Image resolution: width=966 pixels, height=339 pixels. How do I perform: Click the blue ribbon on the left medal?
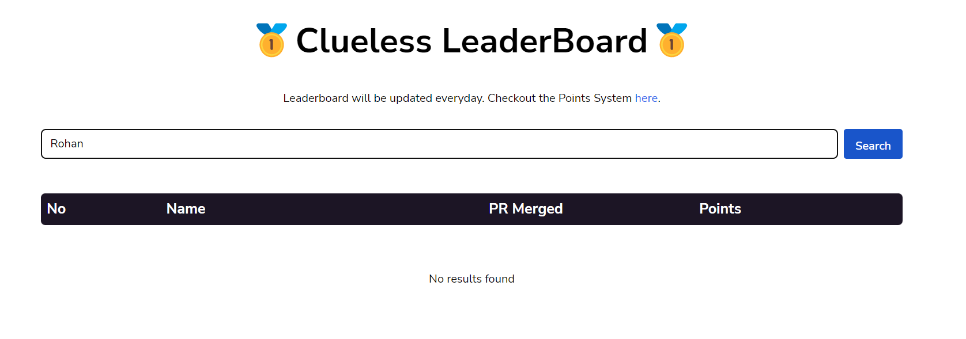point(271,28)
